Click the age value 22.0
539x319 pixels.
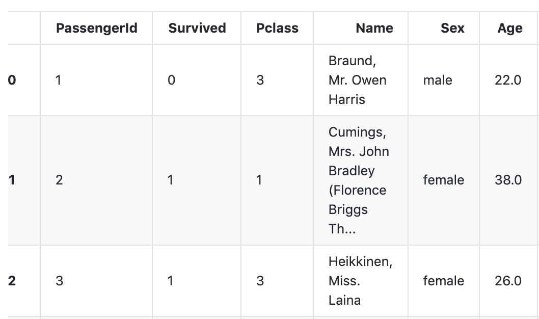[x=508, y=80]
